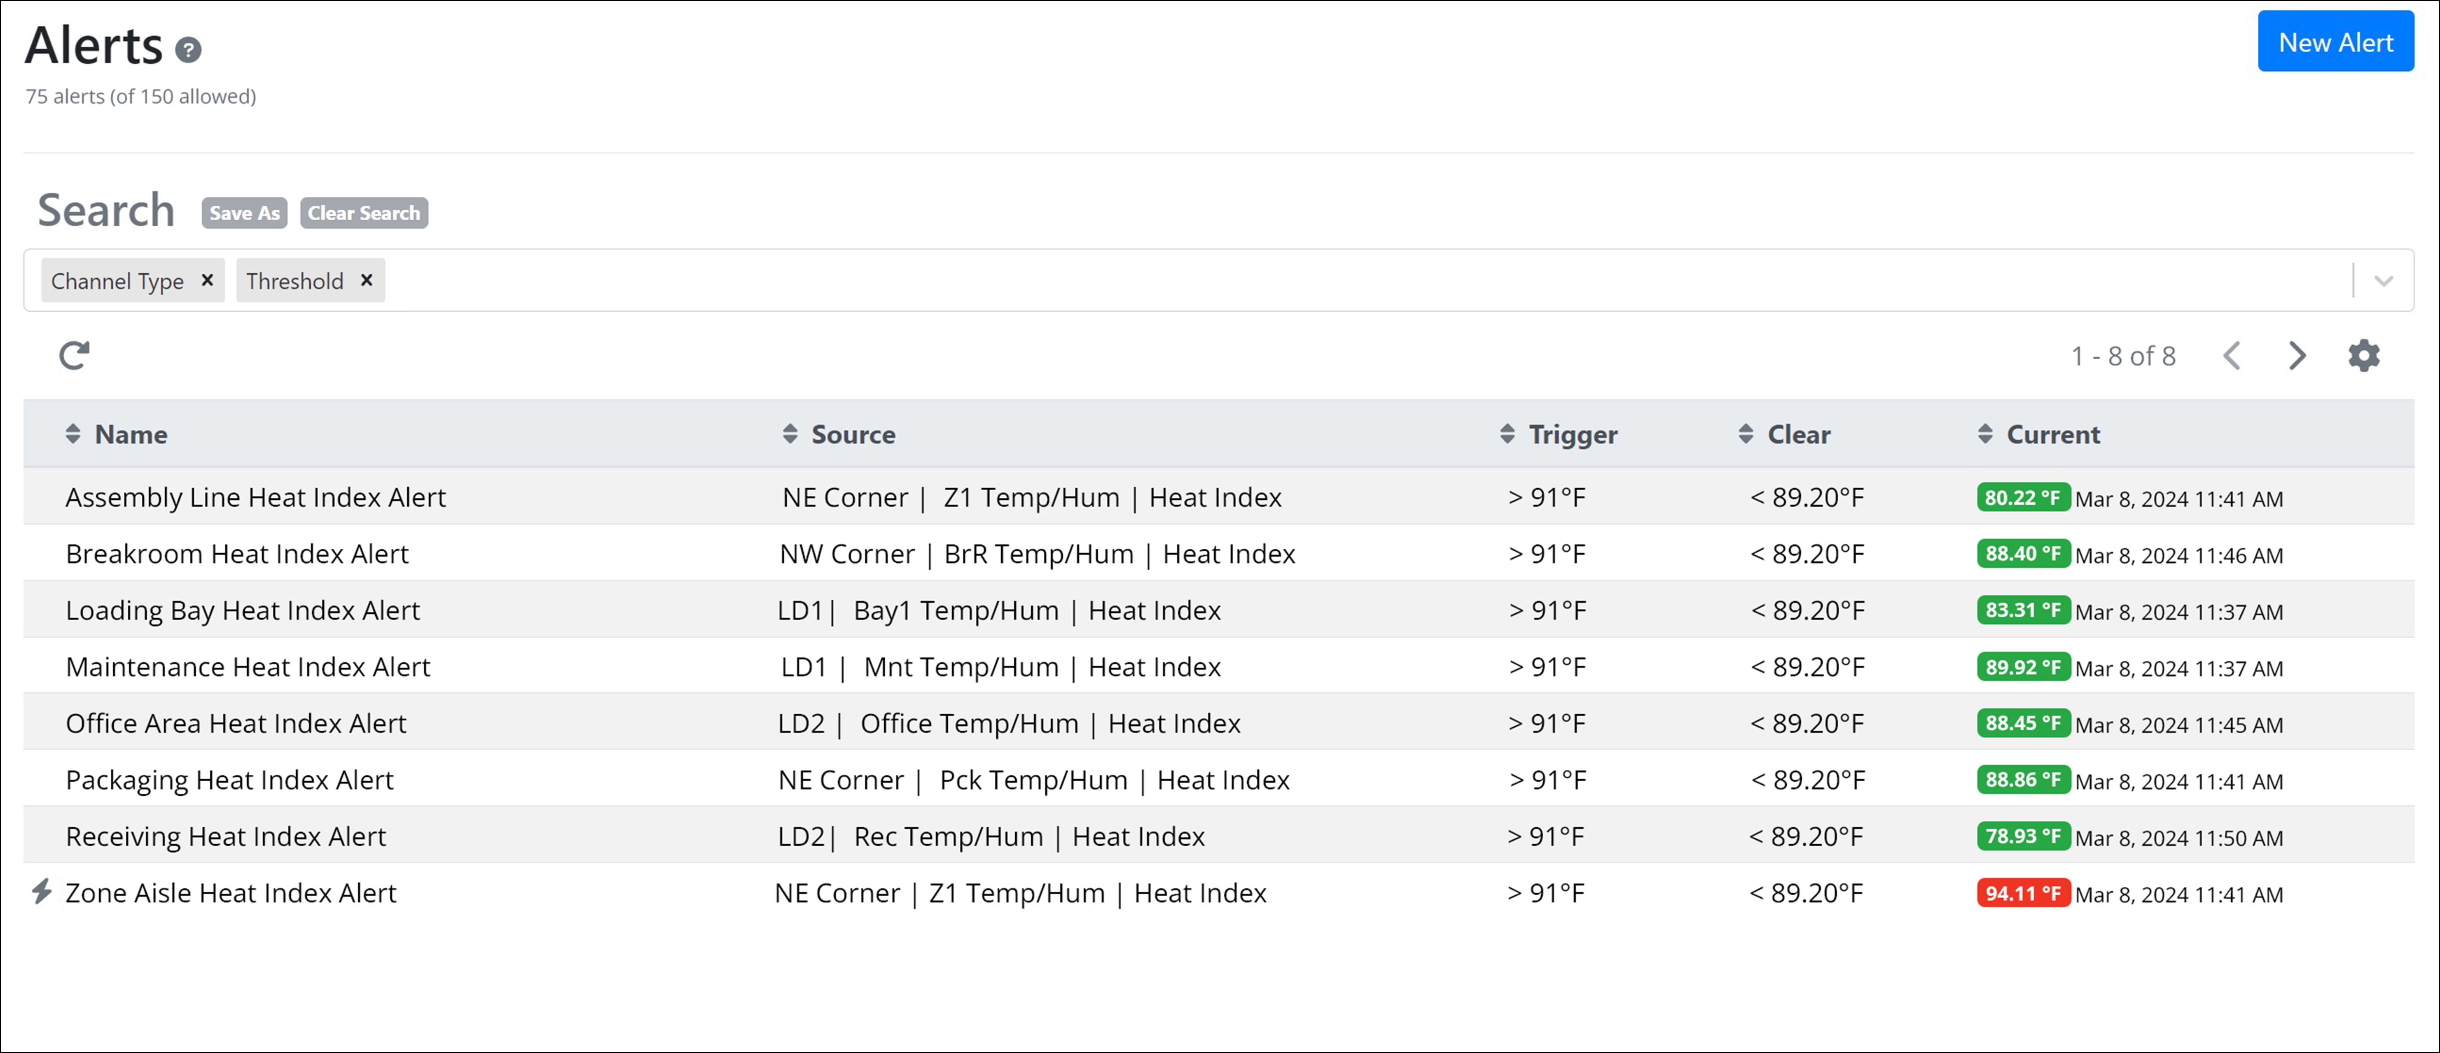The width and height of the screenshot is (2440, 1053).
Task: Click in the search filter input field
Action: [x=1326, y=280]
